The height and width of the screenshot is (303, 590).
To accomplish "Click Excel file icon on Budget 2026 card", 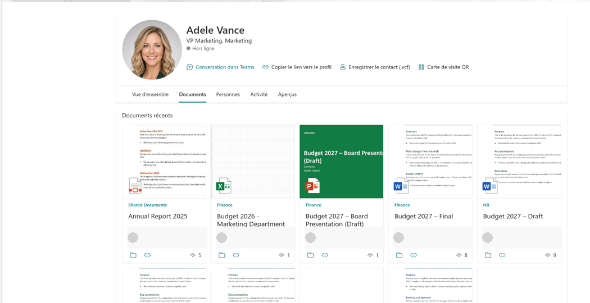I will point(223,186).
